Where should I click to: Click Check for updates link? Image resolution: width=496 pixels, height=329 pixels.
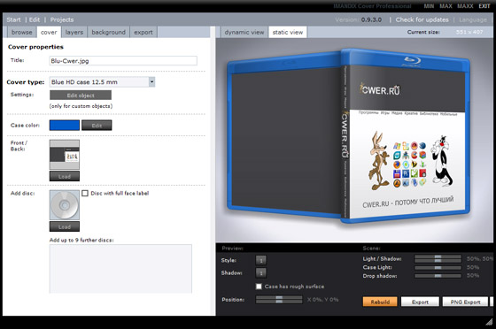(422, 19)
